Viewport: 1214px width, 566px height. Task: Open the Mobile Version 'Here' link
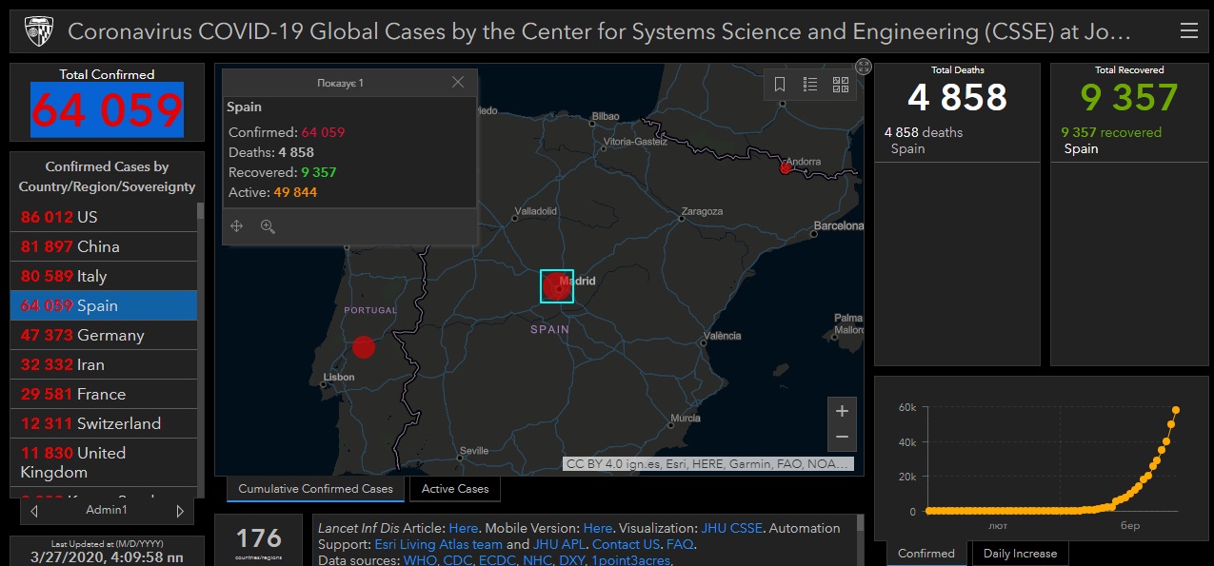(598, 528)
